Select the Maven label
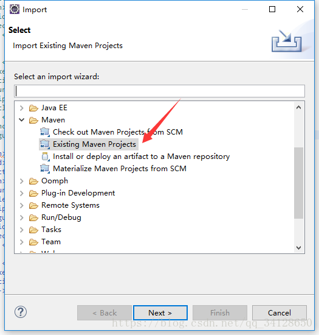This screenshot has width=319, height=335. [x=53, y=120]
